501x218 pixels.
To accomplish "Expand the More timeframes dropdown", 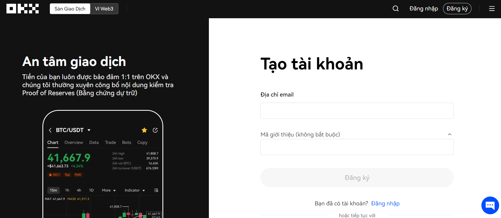I will [109, 190].
